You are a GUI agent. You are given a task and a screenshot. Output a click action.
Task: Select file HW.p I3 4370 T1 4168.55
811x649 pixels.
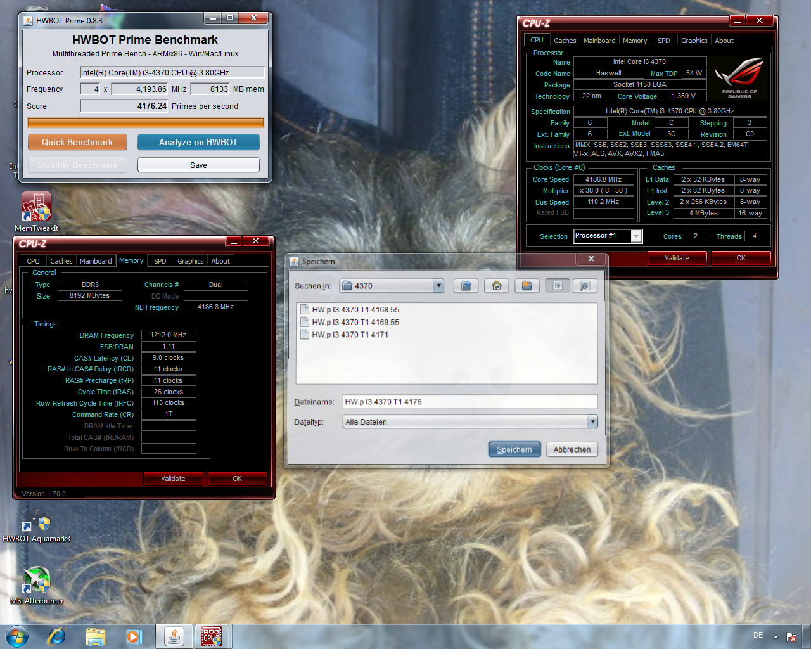(x=350, y=310)
